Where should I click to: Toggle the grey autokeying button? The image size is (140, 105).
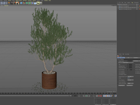(97, 96)
